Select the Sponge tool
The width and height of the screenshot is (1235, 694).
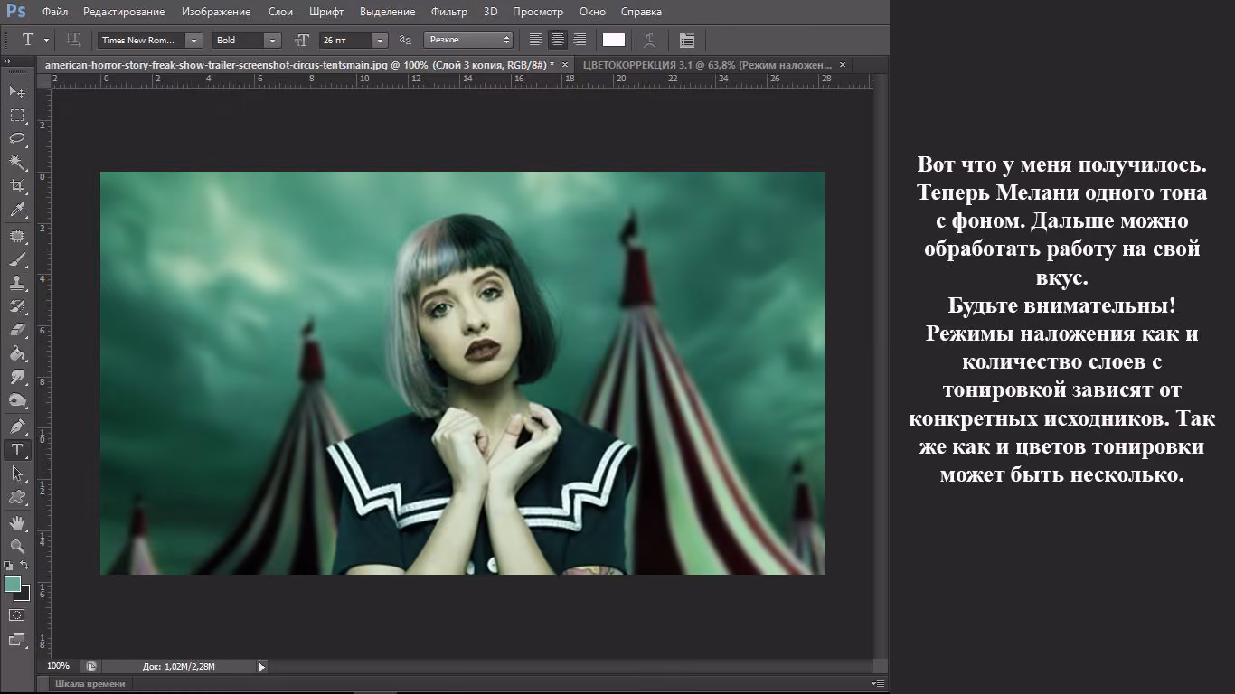(x=16, y=400)
